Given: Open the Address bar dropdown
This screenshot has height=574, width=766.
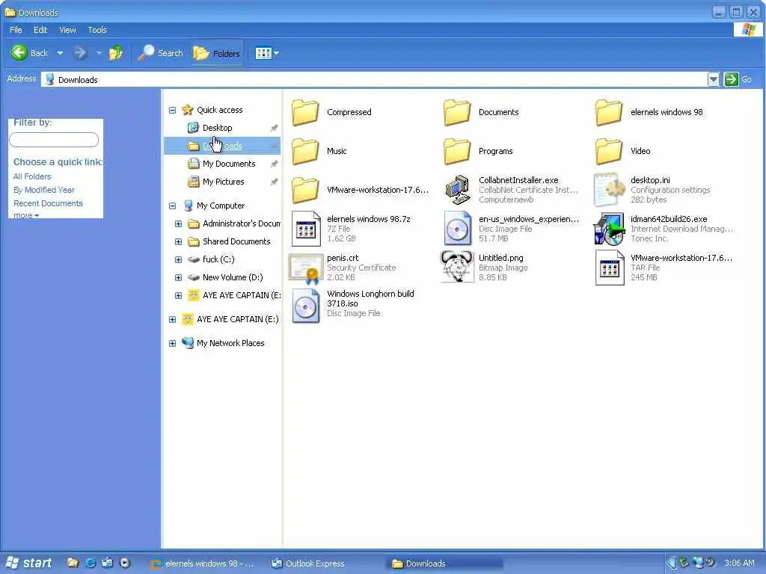Looking at the screenshot, I should [714, 79].
